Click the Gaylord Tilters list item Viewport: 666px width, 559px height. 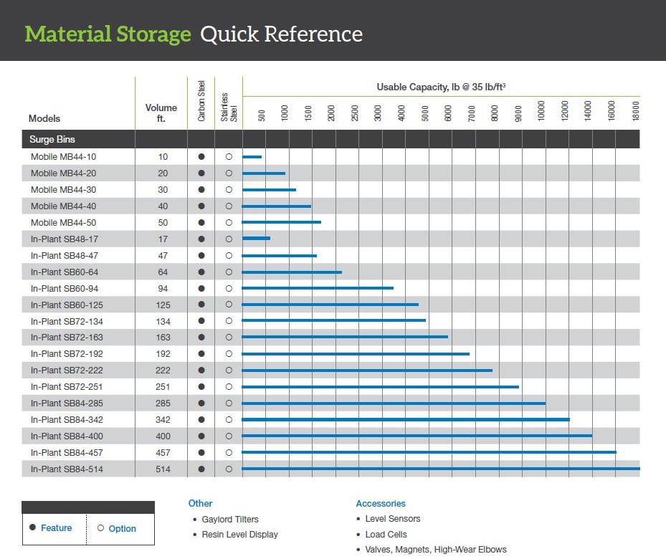[230, 519]
